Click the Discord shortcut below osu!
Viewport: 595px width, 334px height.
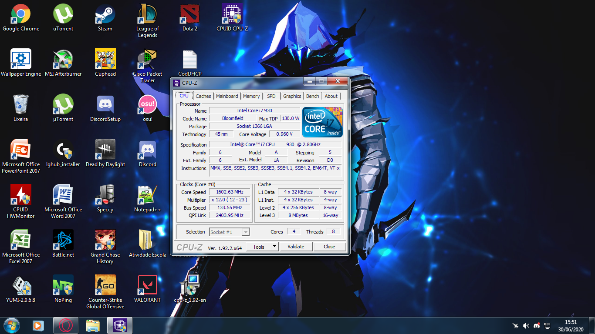pos(148,154)
